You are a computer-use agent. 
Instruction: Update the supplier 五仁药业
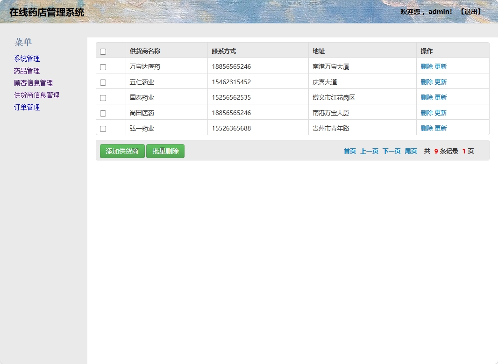(441, 82)
